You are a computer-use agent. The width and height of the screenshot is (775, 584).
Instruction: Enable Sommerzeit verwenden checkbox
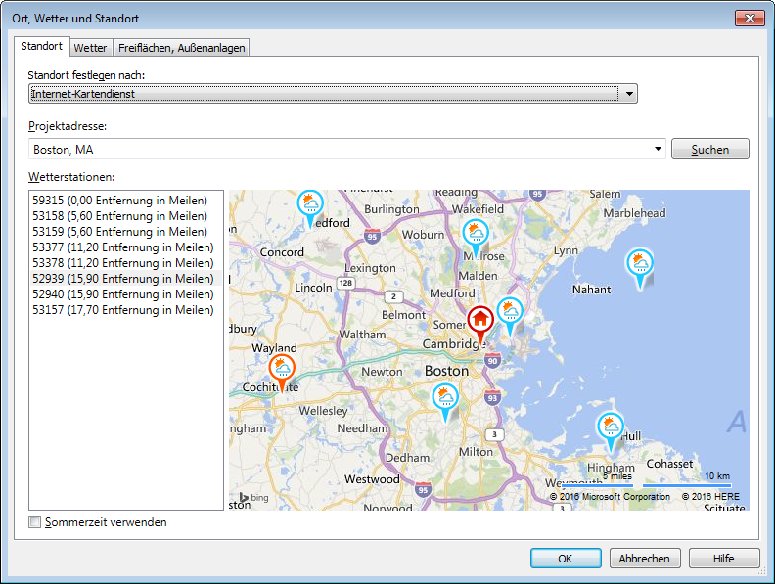[x=34, y=521]
